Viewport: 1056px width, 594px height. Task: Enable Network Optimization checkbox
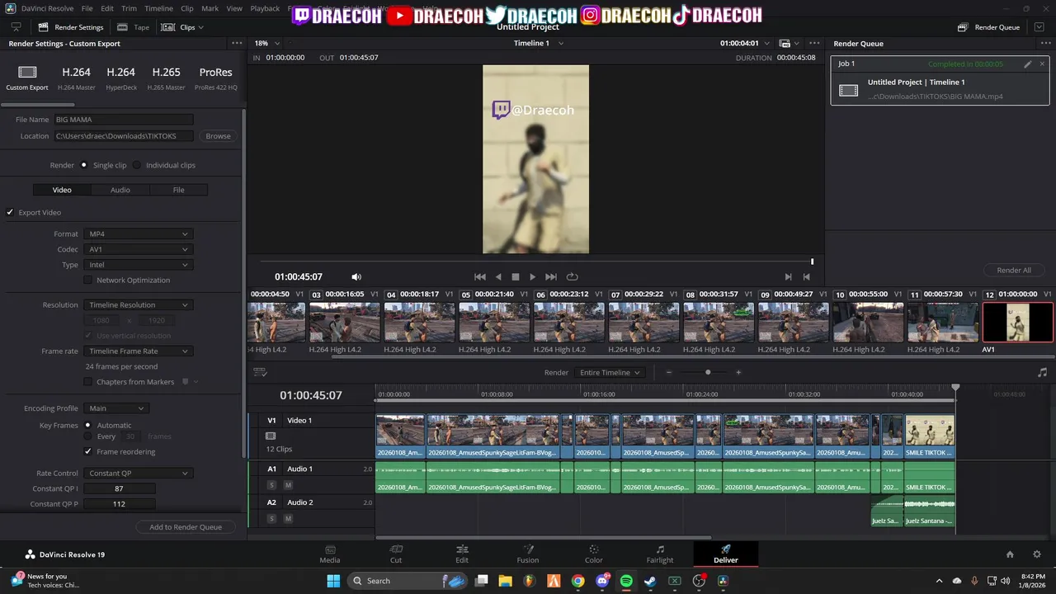coord(88,280)
